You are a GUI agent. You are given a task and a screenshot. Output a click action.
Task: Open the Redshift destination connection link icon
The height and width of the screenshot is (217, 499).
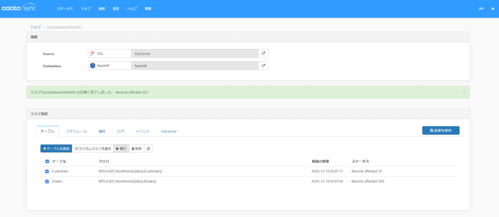coord(263,66)
